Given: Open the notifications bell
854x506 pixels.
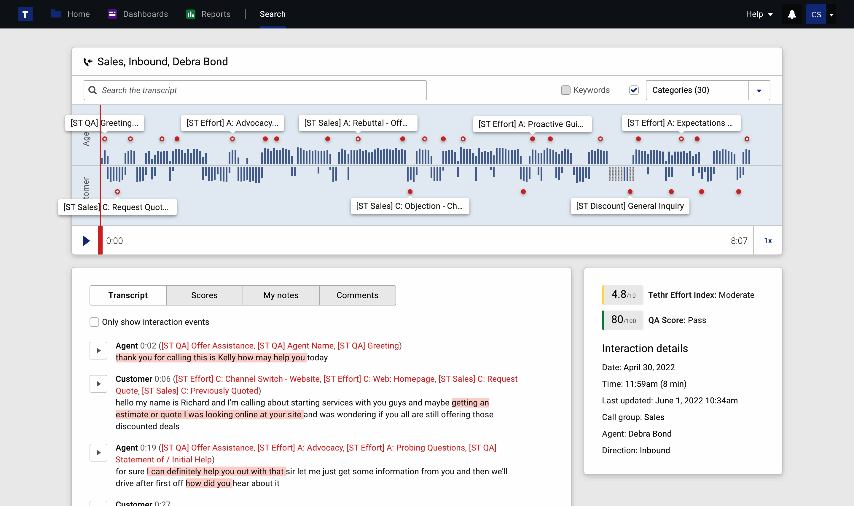Looking at the screenshot, I should (x=792, y=14).
